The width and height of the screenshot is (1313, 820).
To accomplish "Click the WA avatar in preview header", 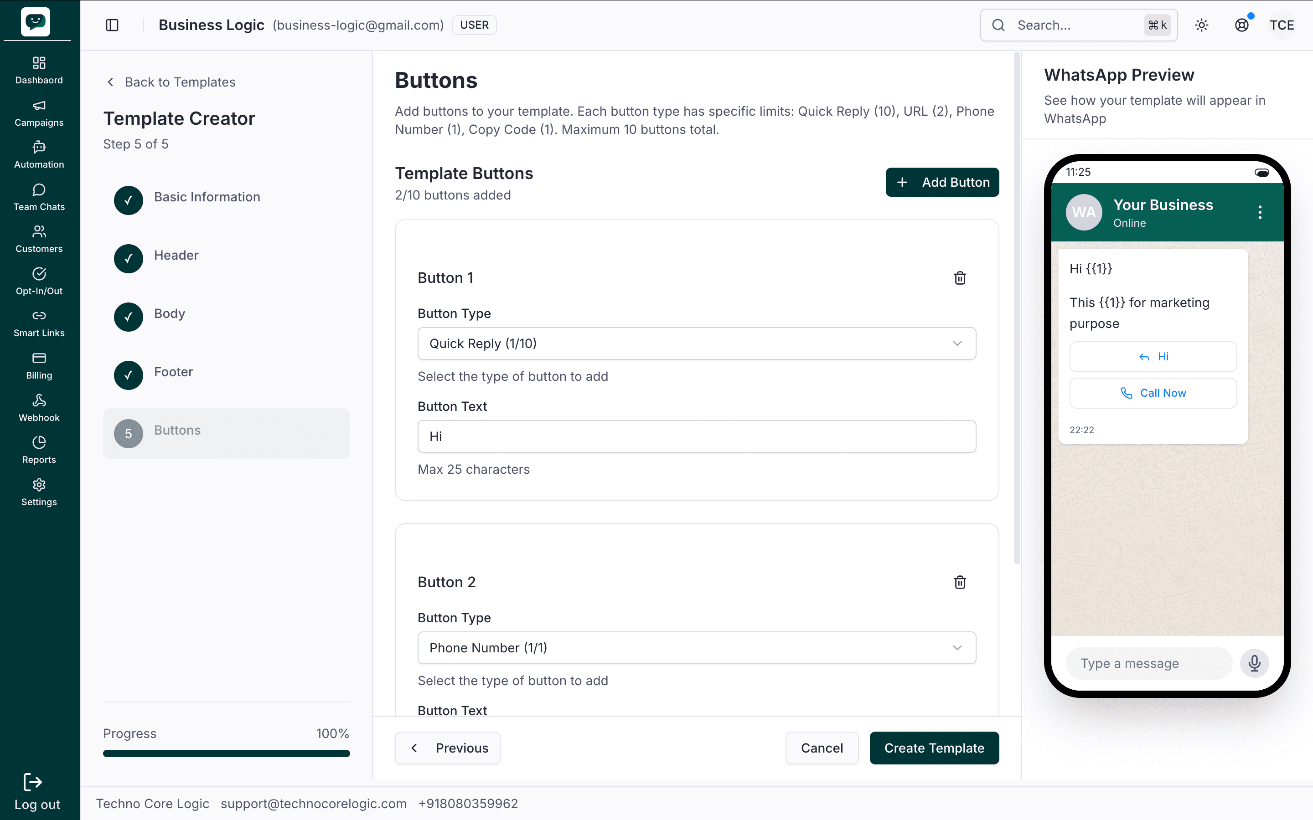I will [1084, 212].
